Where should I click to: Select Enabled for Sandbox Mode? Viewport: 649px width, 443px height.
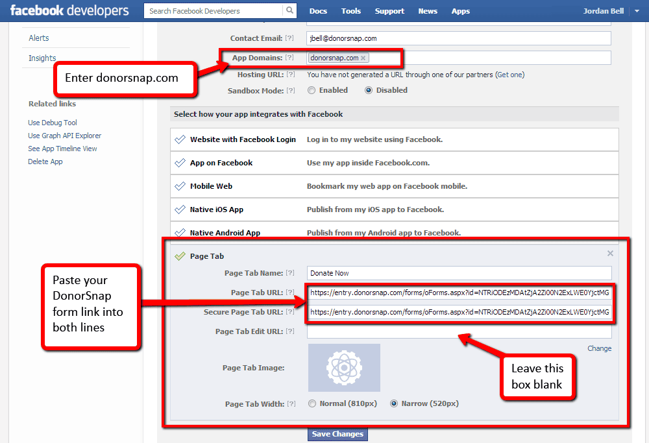(312, 90)
